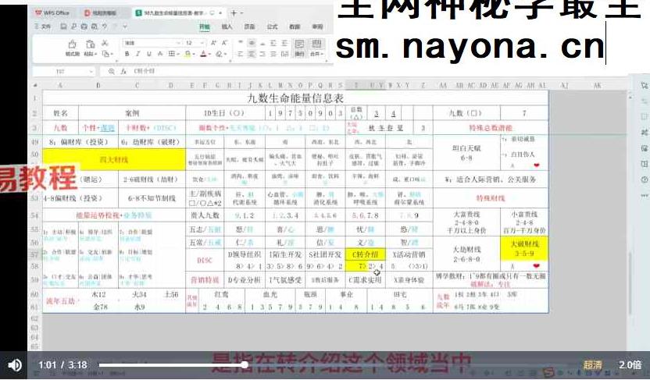Open the font size 12 dropdown
650x380 pixels.
202,43
